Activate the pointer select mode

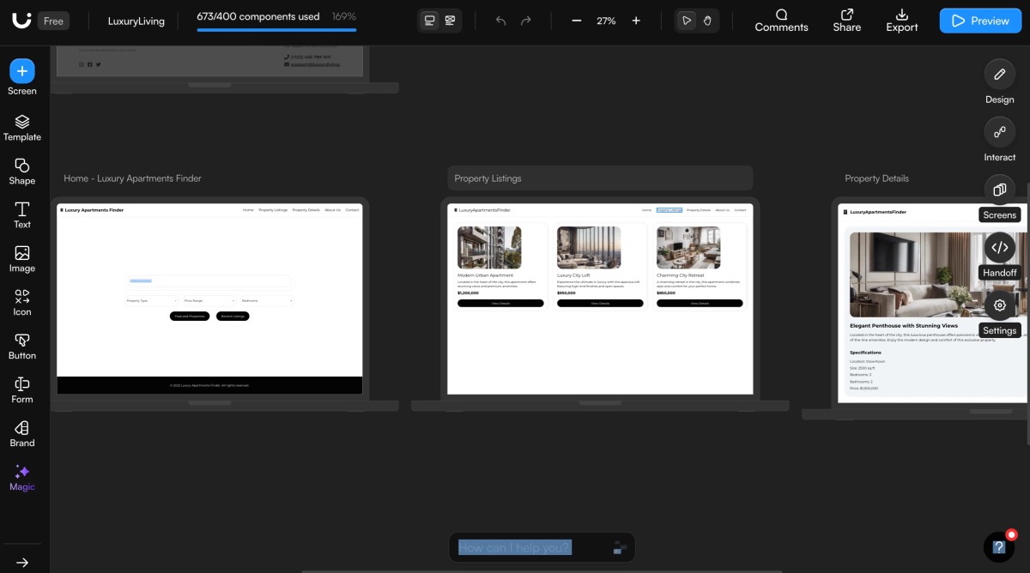(x=687, y=21)
